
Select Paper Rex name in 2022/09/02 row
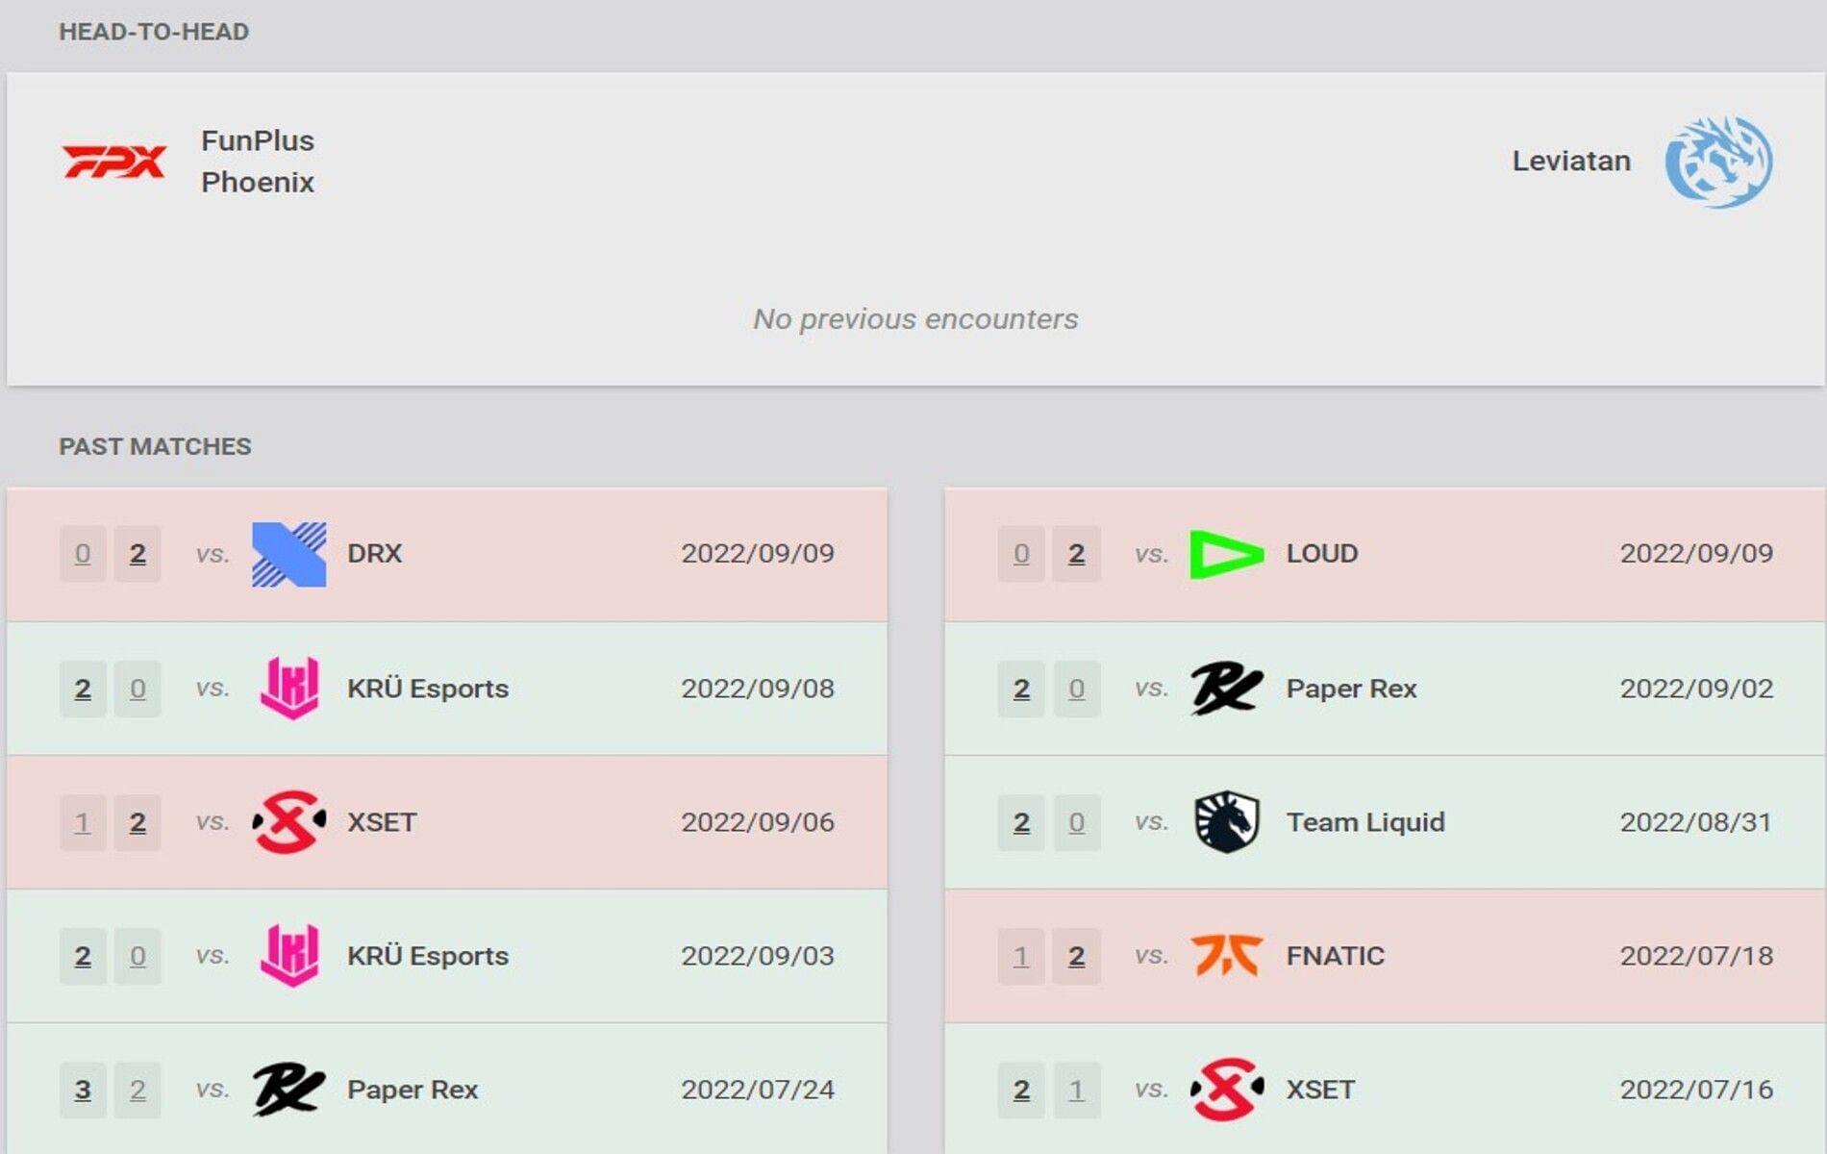pyautogui.click(x=1351, y=689)
